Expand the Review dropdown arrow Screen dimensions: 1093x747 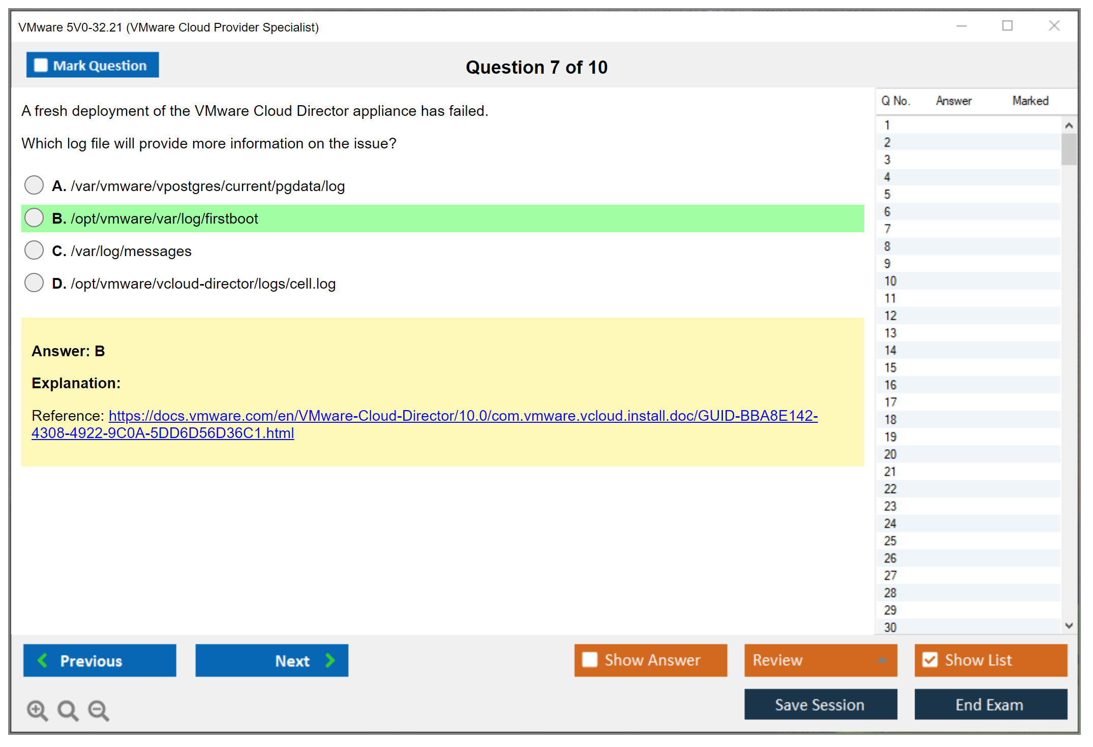pos(882,660)
